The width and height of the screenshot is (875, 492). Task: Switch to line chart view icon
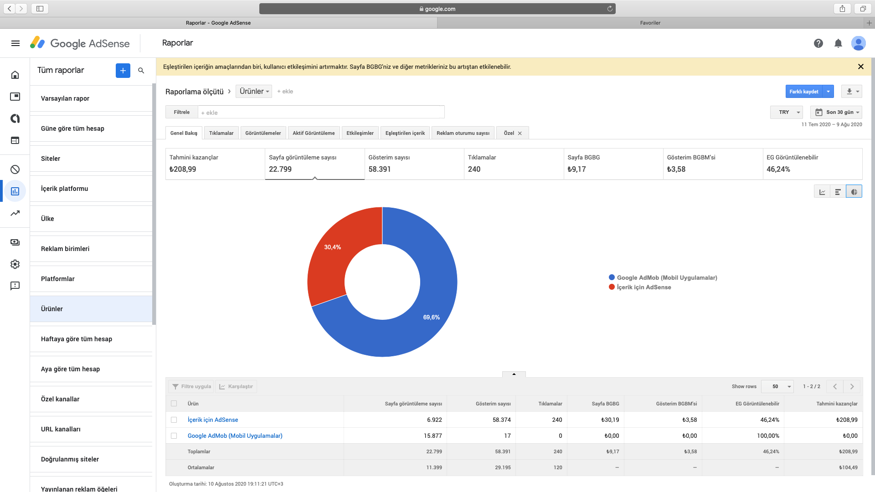click(x=822, y=192)
